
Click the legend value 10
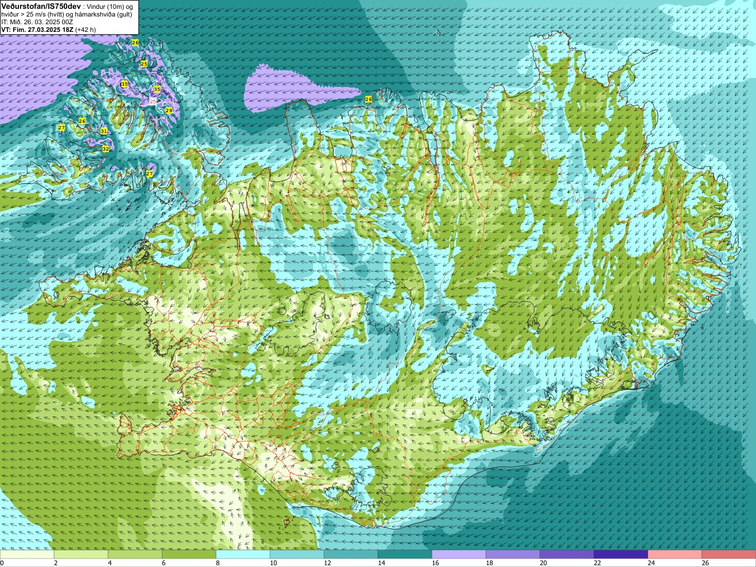pos(273,563)
